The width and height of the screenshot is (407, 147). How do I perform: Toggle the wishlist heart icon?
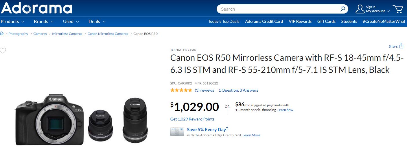(x=3, y=51)
